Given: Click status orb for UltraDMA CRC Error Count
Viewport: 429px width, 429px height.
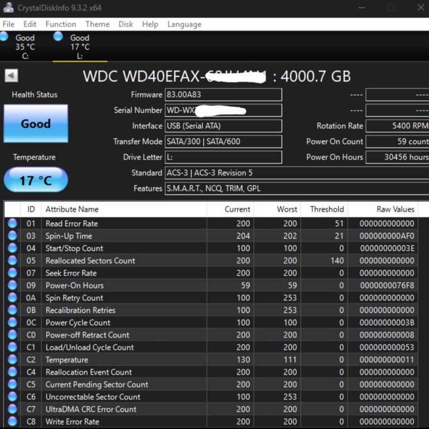Looking at the screenshot, I should tap(12, 409).
